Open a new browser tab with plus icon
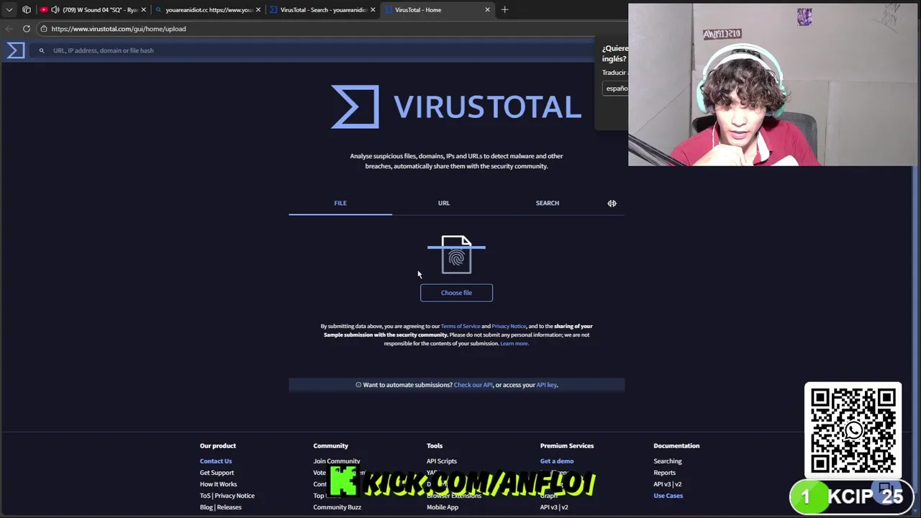This screenshot has height=518, width=921. coord(504,10)
